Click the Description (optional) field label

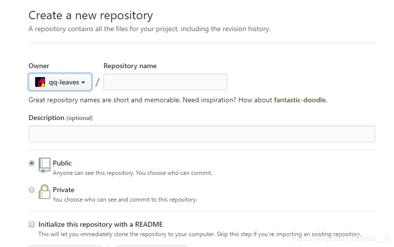point(60,118)
